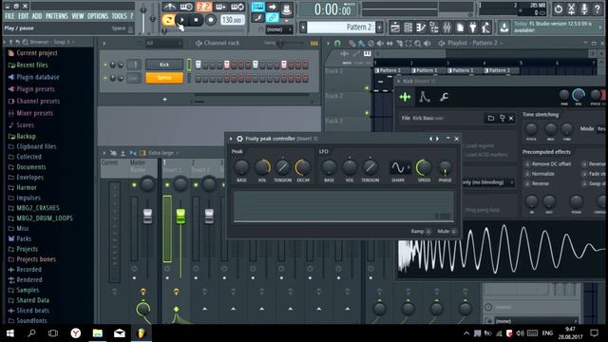This screenshot has height=342, width=608.
Task: Open the Recent files browser item
Action: pos(32,65)
